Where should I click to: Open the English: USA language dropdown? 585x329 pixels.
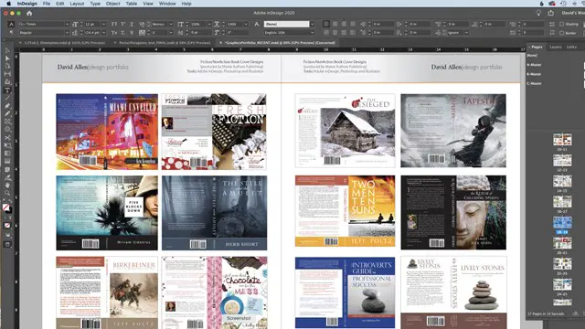312,33
